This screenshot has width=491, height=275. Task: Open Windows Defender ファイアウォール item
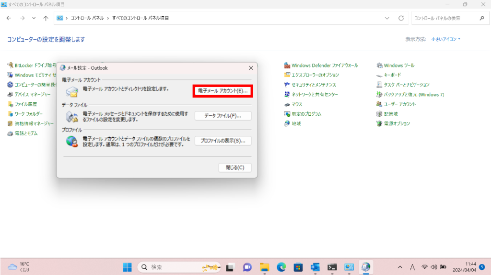pos(324,66)
